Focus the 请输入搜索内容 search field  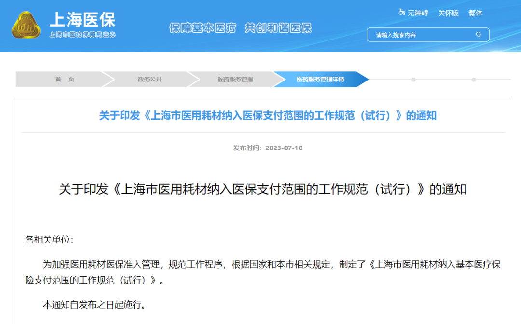(x=420, y=35)
